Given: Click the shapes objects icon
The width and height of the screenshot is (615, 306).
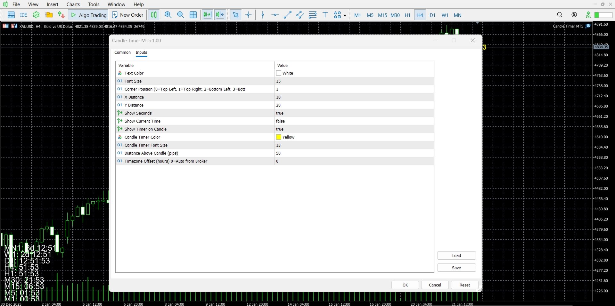Looking at the screenshot, I should [x=337, y=15].
